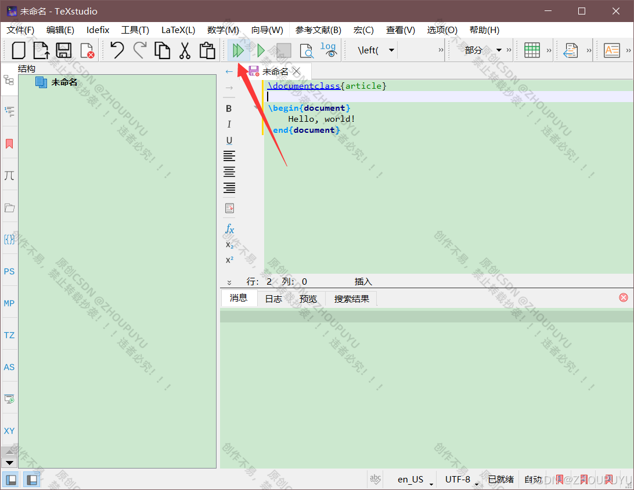Open the file browser folder side icon
This screenshot has height=490, width=634.
[9, 208]
